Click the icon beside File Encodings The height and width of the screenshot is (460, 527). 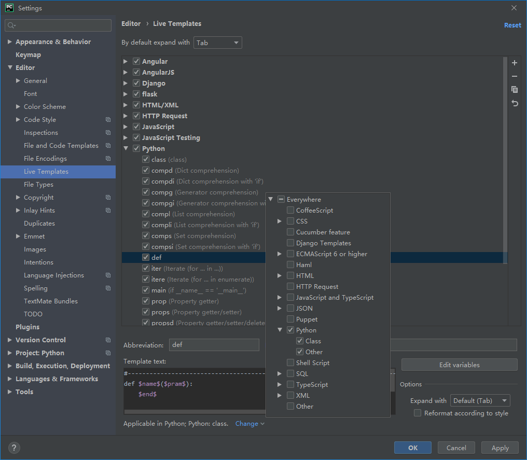pyautogui.click(x=108, y=159)
